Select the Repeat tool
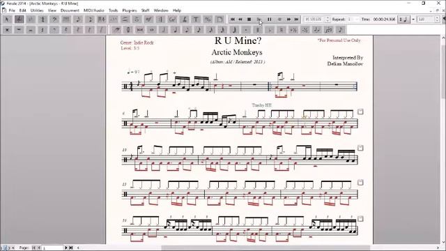The image size is (446, 251). (160, 20)
